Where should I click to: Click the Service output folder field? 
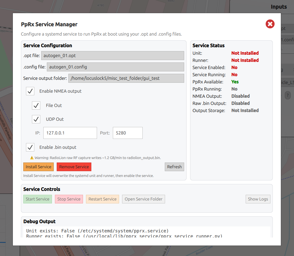[126, 78]
